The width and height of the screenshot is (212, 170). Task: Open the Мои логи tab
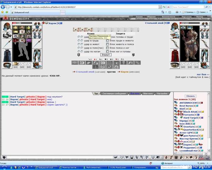[x=148, y=93]
